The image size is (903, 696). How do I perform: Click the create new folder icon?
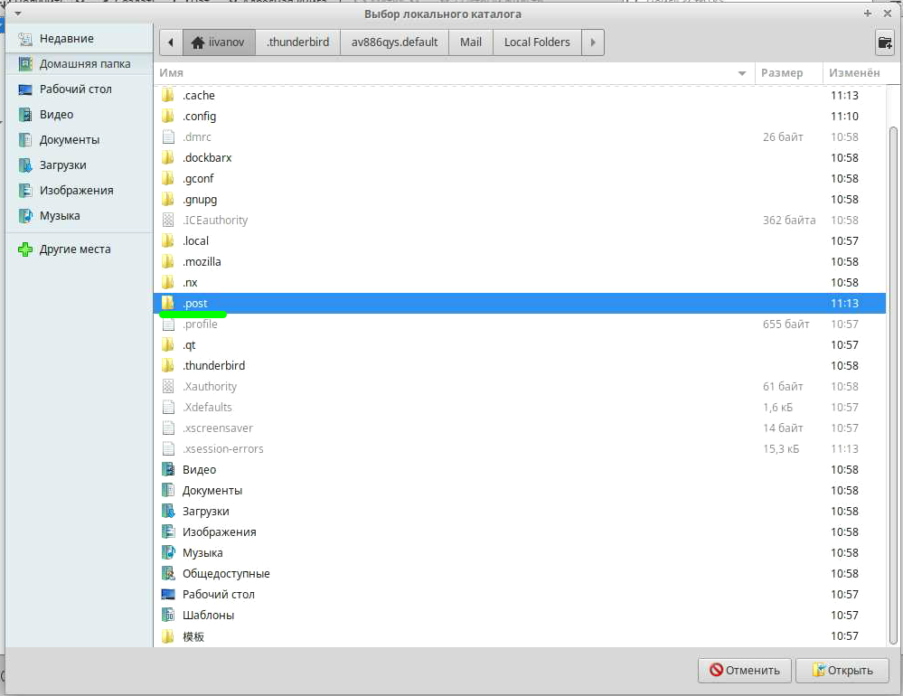point(885,42)
